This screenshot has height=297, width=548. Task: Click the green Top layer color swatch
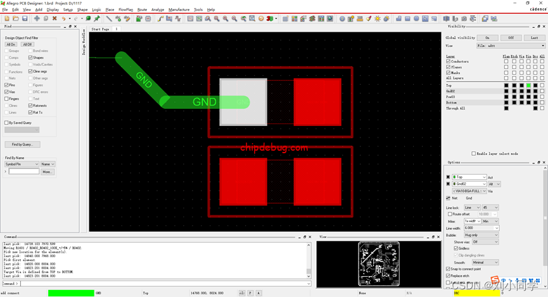coord(528,85)
